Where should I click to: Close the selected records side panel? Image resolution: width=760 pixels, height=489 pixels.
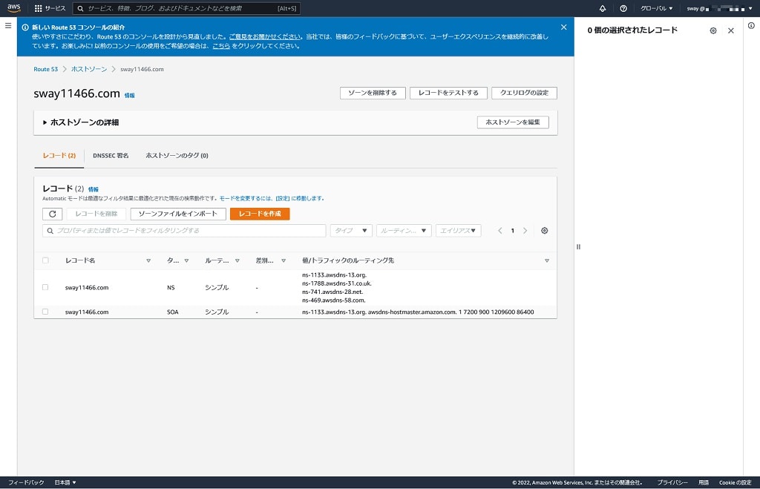point(731,30)
